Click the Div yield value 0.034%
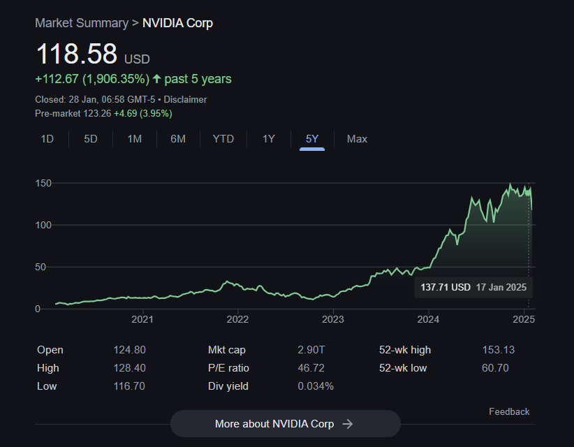Screen dimensions: 574x447 click(316, 386)
